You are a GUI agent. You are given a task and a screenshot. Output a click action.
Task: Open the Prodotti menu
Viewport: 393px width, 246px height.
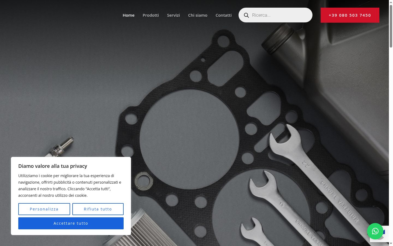point(151,15)
